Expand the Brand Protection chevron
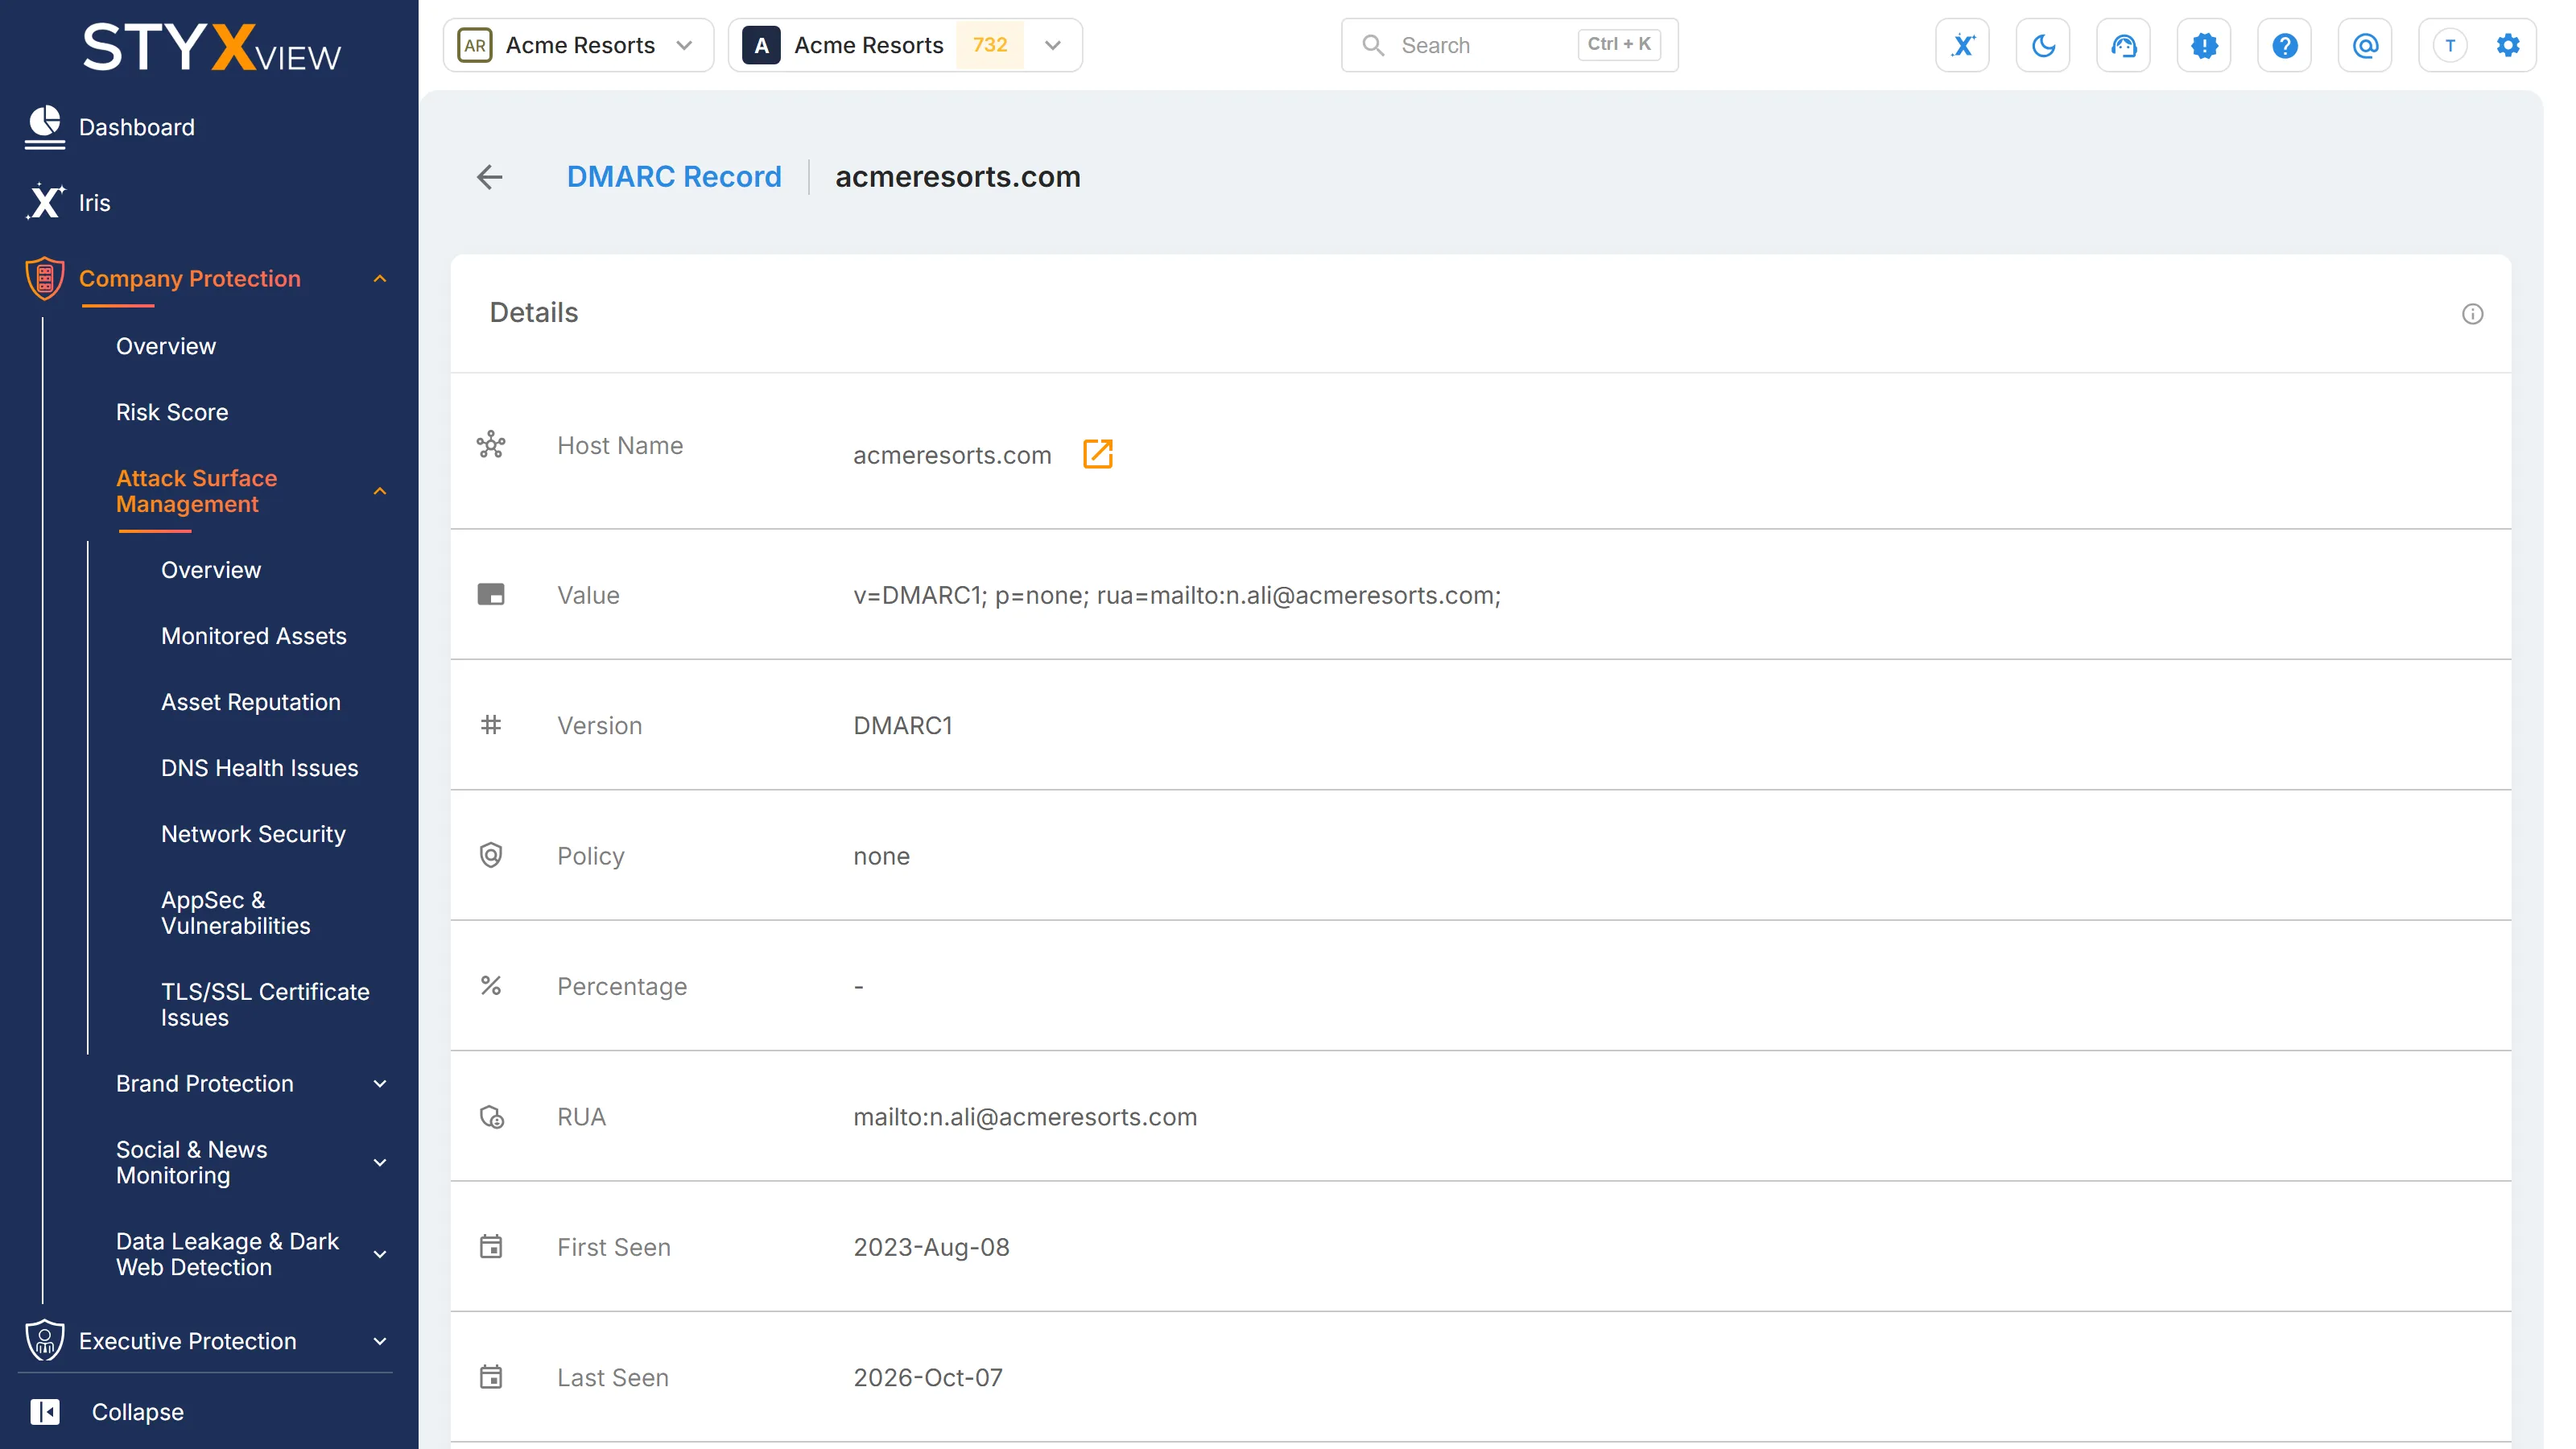This screenshot has height=1449, width=2576. click(x=380, y=1084)
